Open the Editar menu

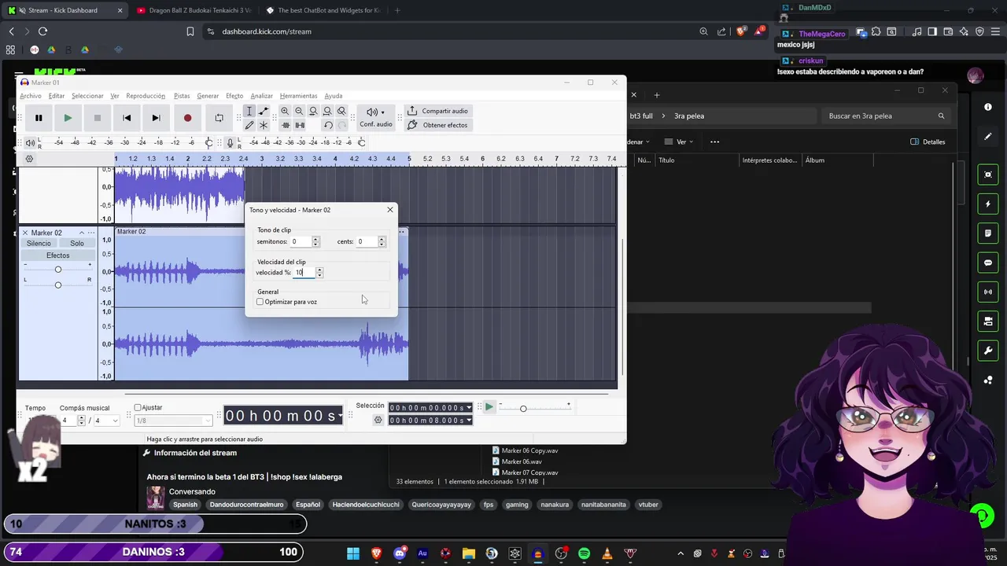(57, 96)
